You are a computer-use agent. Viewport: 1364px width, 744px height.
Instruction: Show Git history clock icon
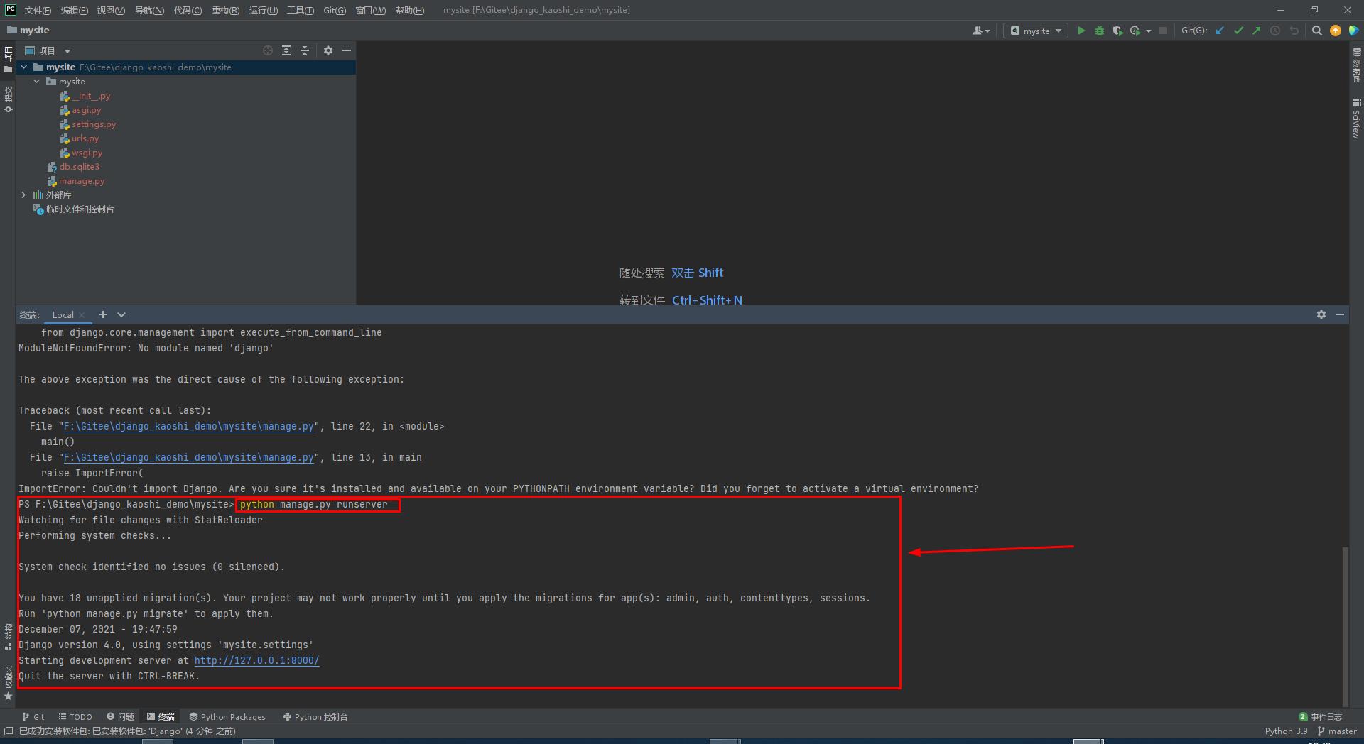pos(1275,31)
